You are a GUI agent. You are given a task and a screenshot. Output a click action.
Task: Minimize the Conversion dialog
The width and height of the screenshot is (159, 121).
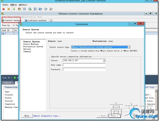point(131,24)
